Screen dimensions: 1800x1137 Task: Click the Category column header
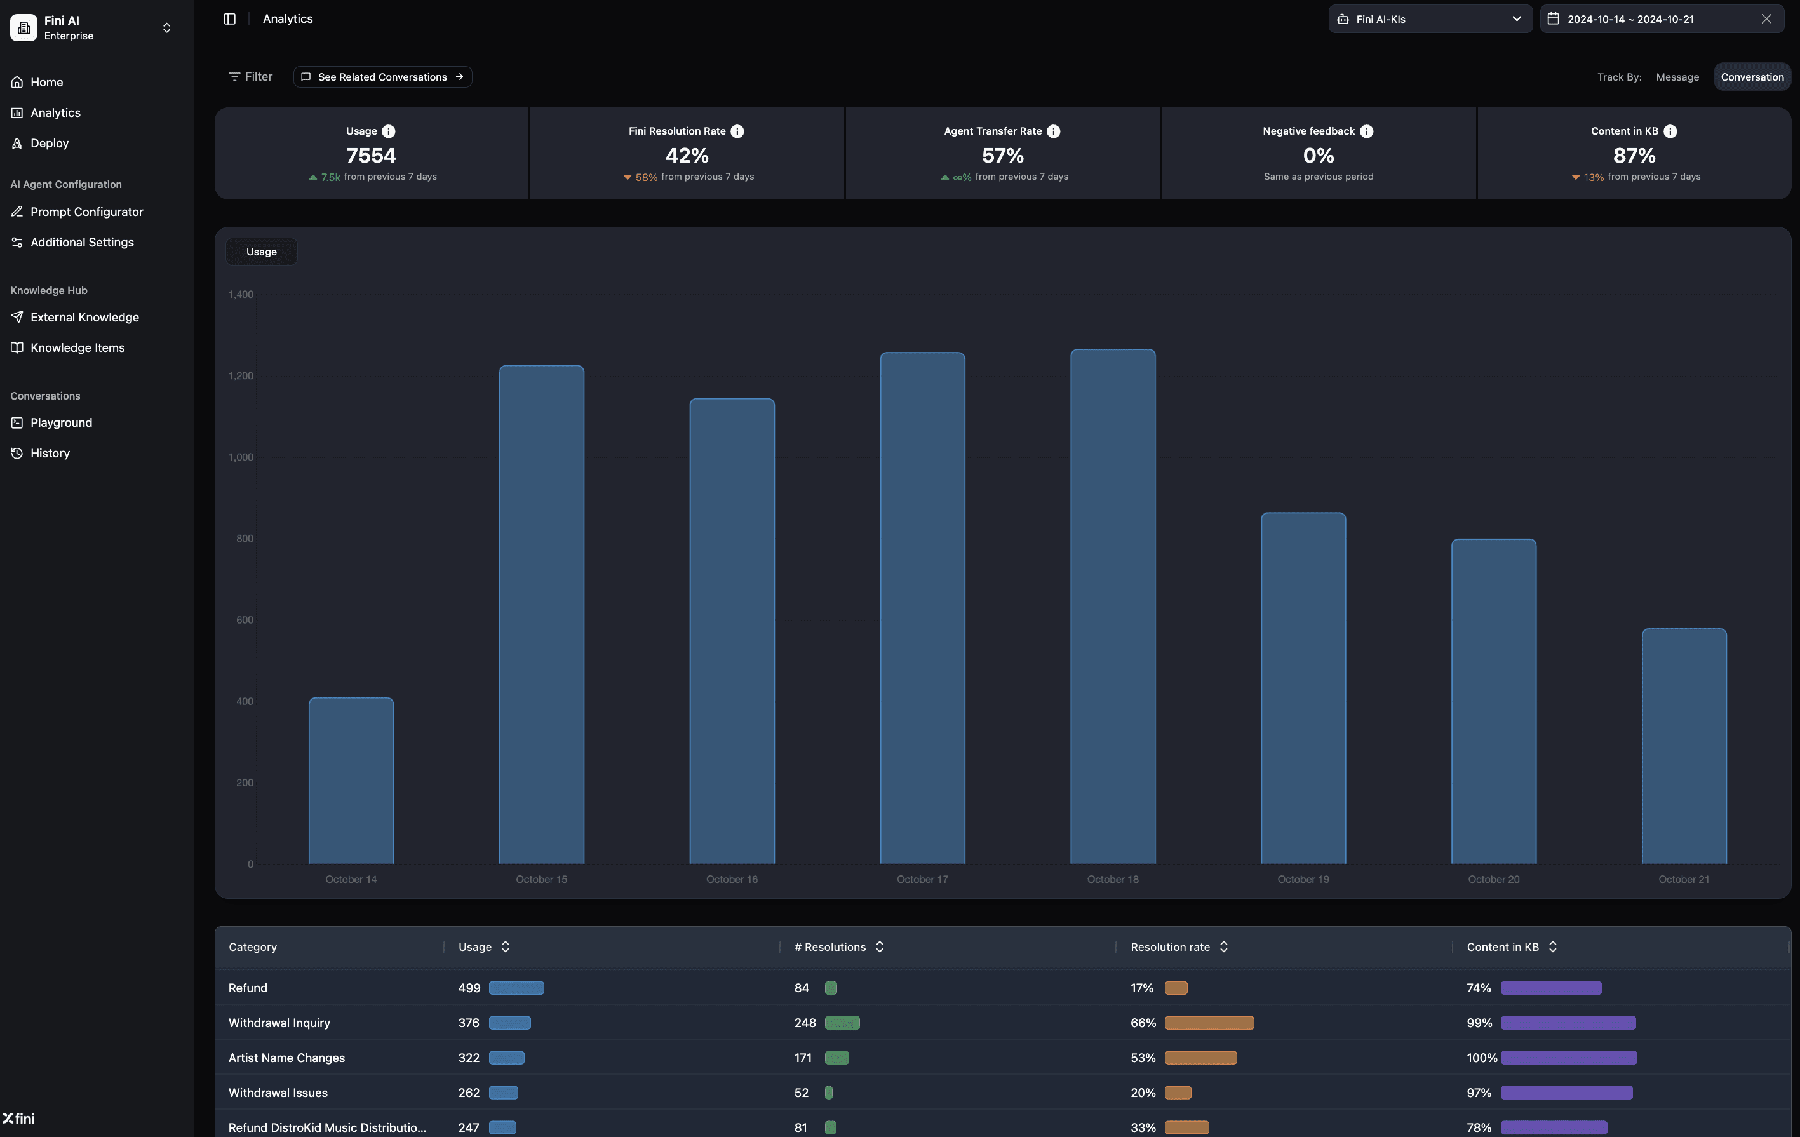click(x=253, y=947)
